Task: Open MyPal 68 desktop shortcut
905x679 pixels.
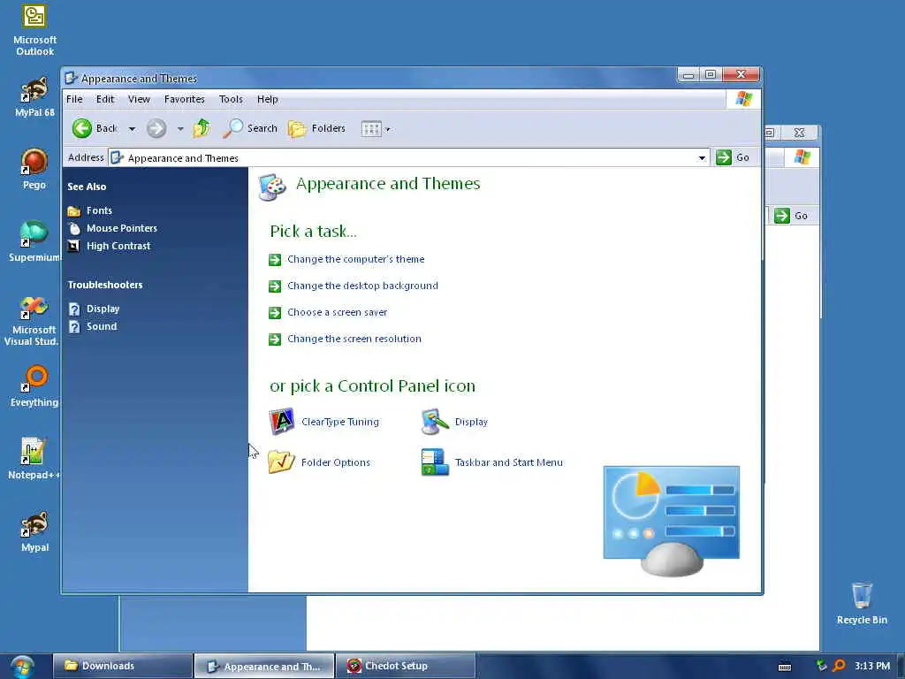Action: click(34, 97)
